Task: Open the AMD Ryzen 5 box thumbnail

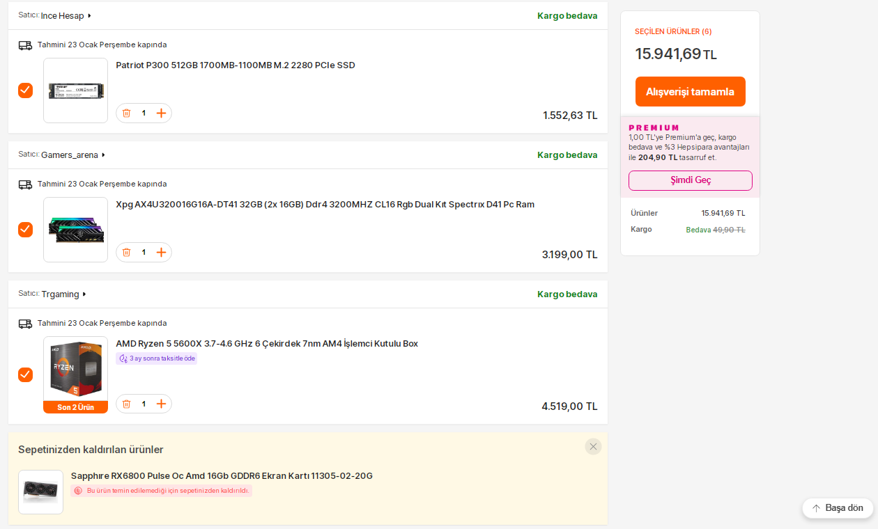Action: (75, 369)
